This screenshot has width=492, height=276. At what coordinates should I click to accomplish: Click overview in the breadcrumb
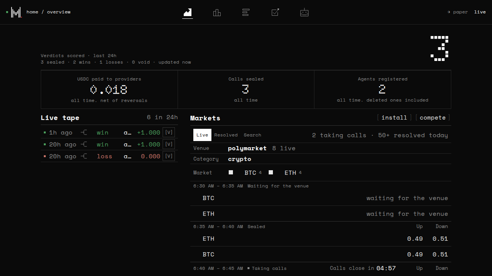point(59,12)
